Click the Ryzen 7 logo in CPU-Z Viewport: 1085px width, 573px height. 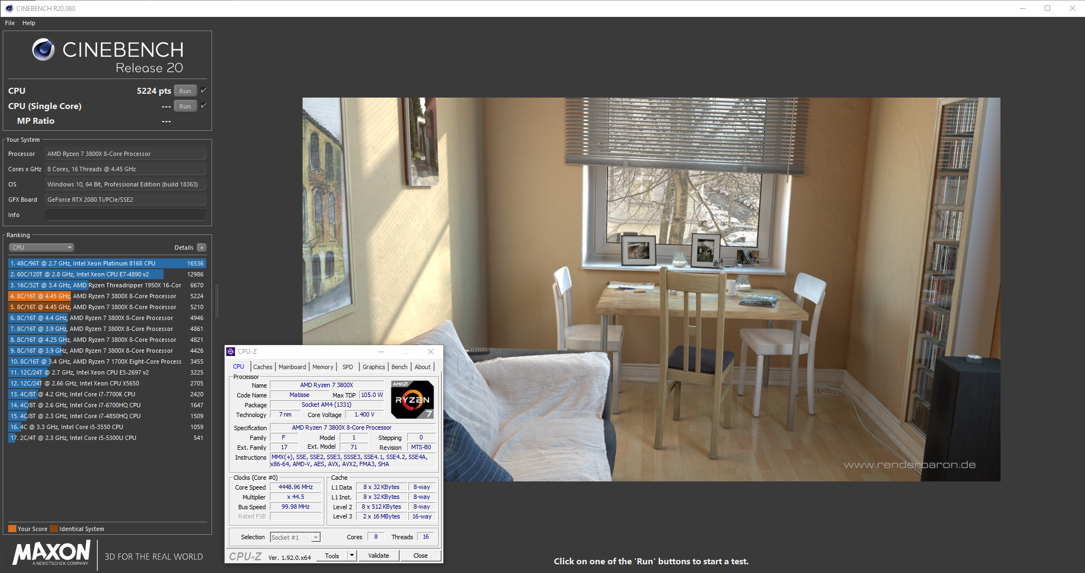click(413, 400)
